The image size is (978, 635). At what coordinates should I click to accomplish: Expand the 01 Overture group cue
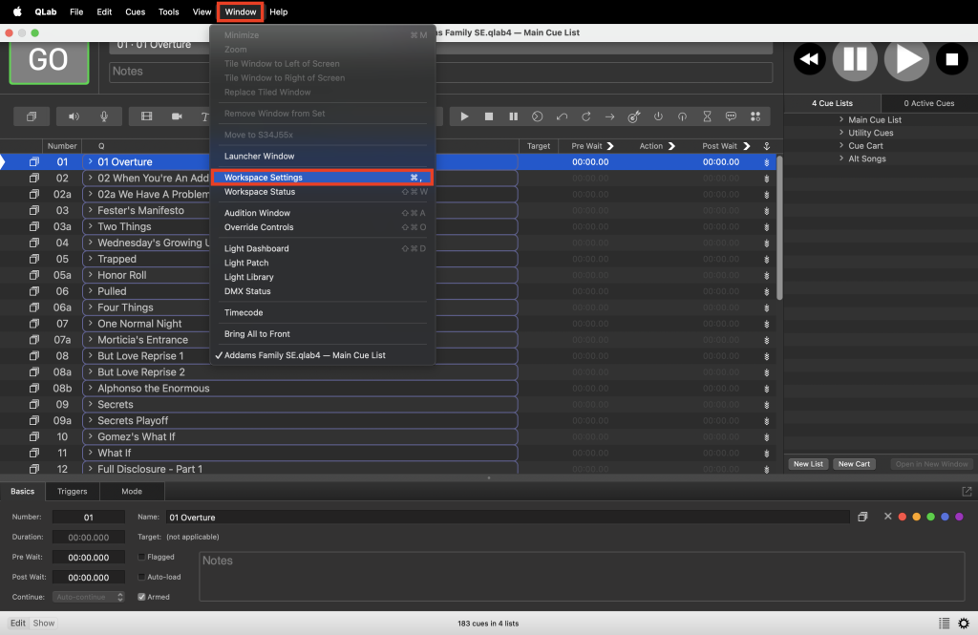pos(91,161)
